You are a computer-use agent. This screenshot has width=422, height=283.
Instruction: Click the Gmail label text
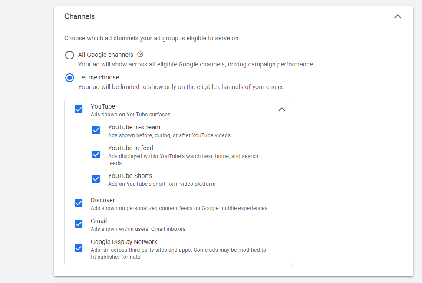point(99,221)
